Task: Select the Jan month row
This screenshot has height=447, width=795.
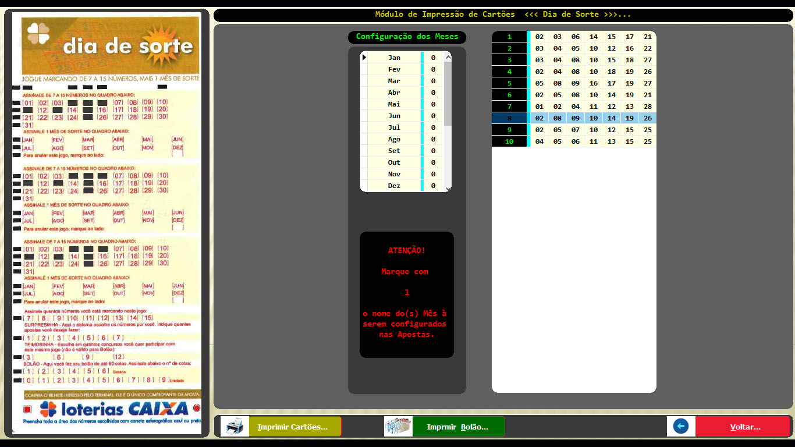Action: tap(394, 58)
